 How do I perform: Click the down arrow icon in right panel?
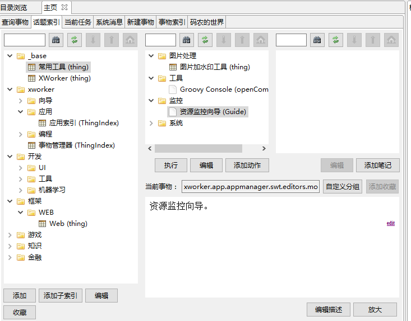tap(354, 40)
